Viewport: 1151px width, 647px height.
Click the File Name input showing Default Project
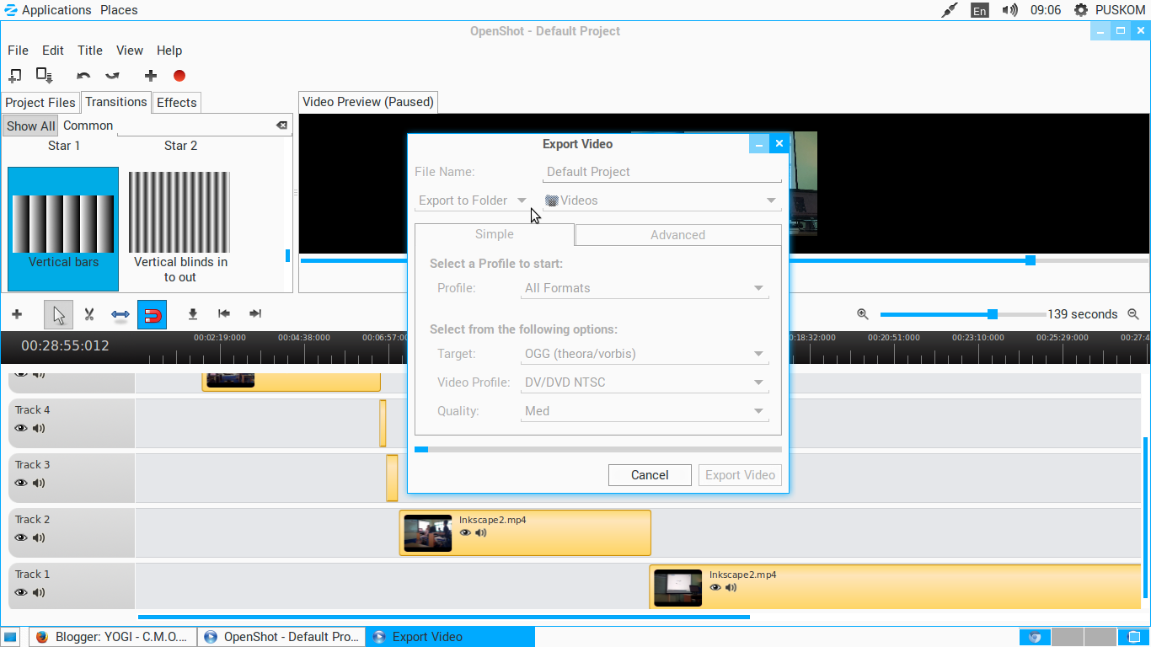pyautogui.click(x=661, y=172)
